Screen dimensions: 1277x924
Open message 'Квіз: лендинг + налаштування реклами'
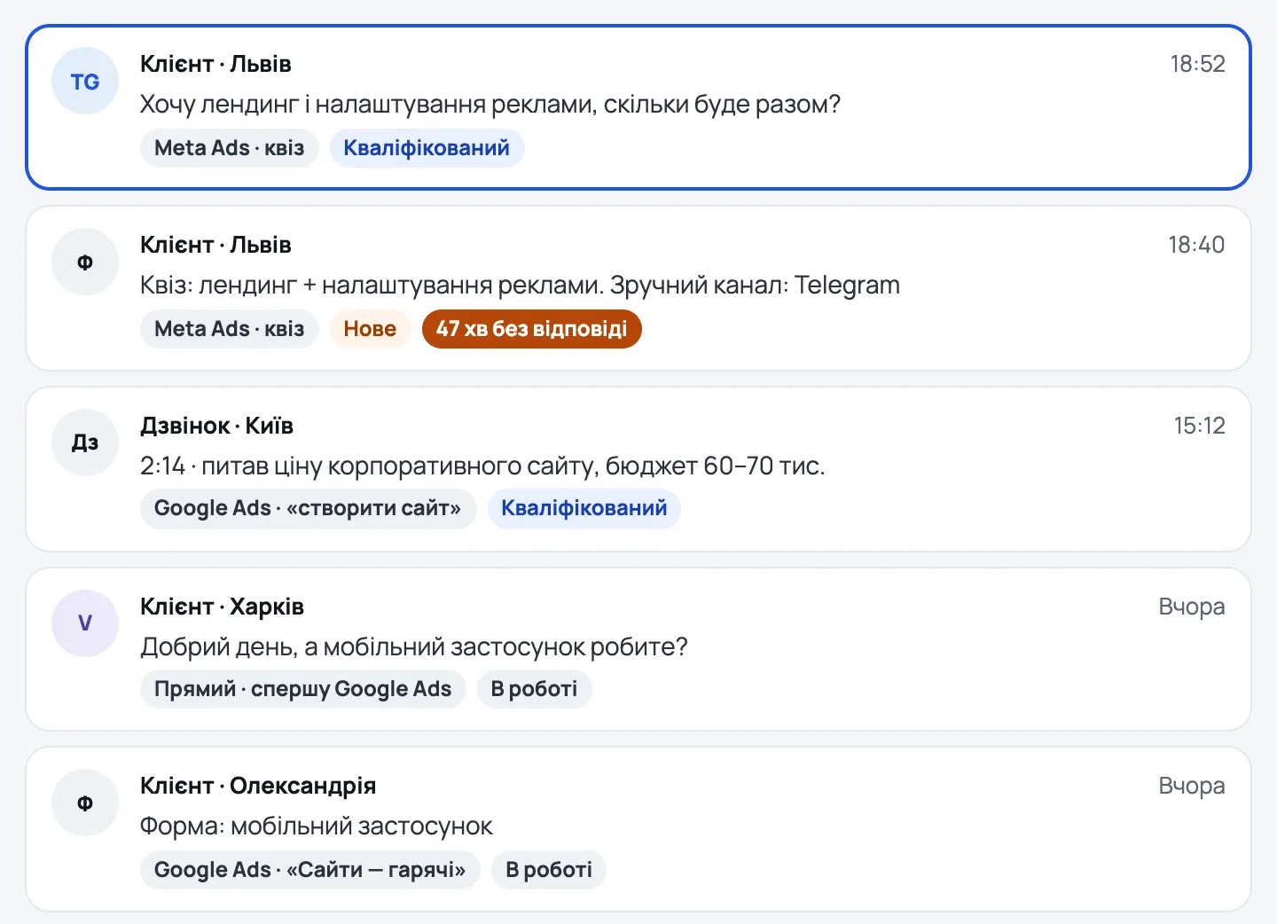point(520,286)
